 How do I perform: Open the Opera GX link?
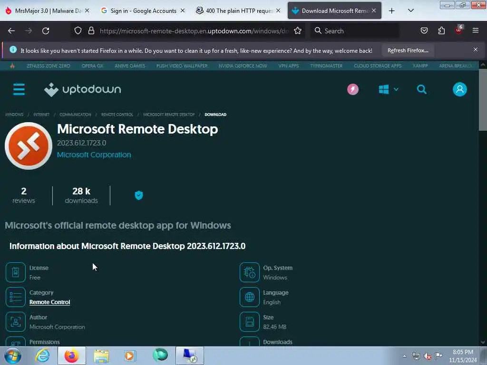tap(92, 66)
